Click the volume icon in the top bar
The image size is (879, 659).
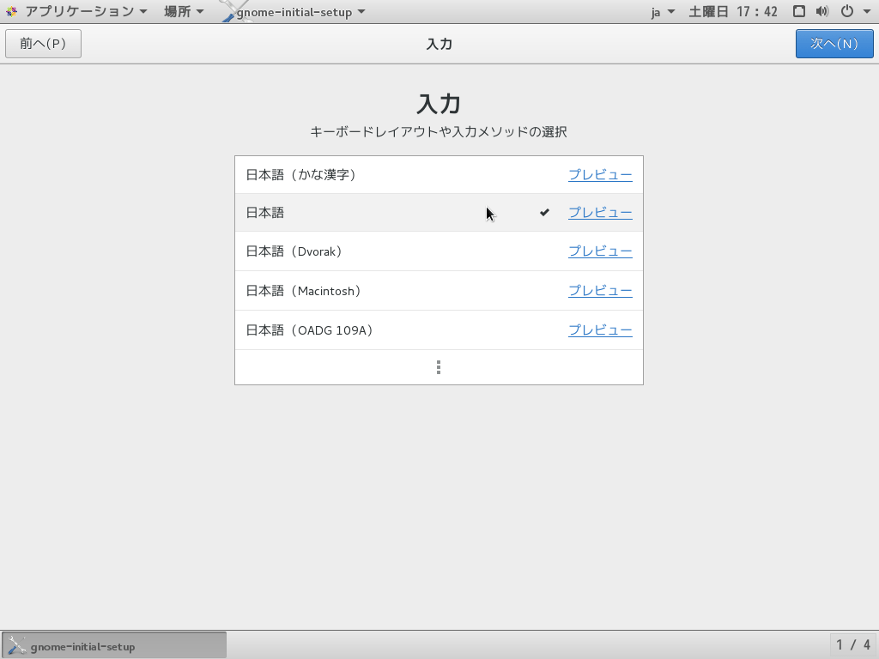(x=821, y=11)
